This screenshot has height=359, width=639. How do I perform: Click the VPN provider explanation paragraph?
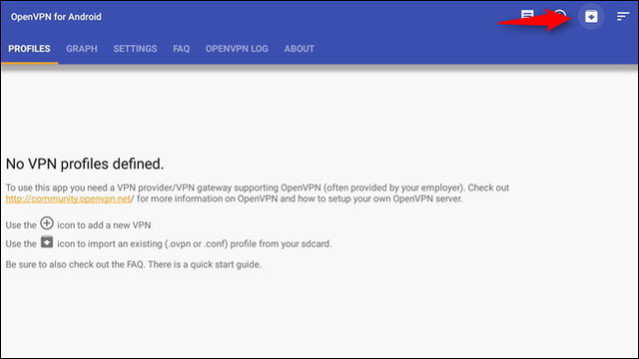258,193
